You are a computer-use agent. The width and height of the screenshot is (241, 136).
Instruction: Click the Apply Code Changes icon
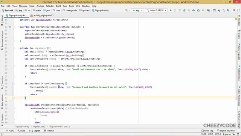click(x=180, y=10)
